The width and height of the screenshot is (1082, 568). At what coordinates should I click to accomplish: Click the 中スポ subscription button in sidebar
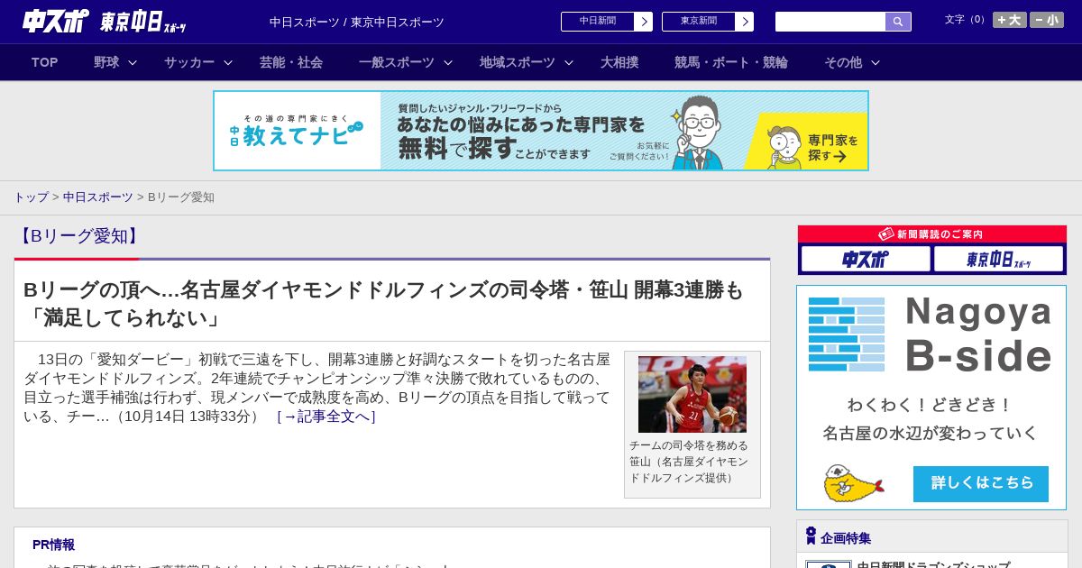[866, 260]
